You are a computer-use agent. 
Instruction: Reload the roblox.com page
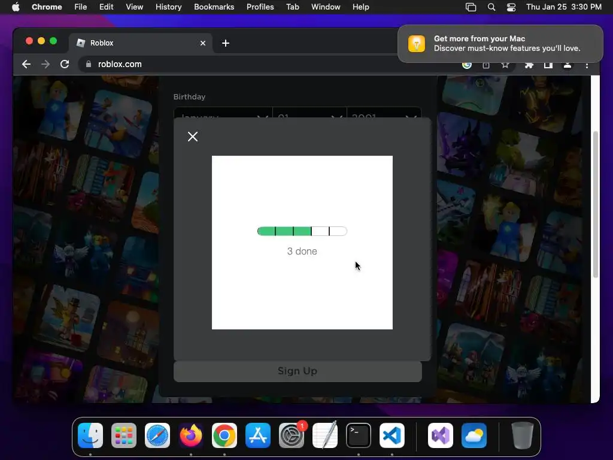coord(65,64)
